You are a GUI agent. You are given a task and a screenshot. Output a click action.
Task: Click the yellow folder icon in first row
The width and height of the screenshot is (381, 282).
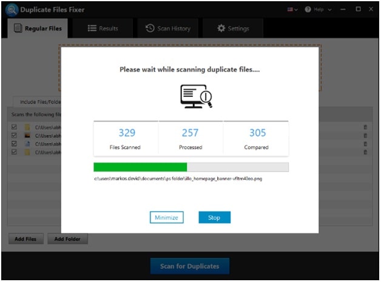click(x=27, y=127)
